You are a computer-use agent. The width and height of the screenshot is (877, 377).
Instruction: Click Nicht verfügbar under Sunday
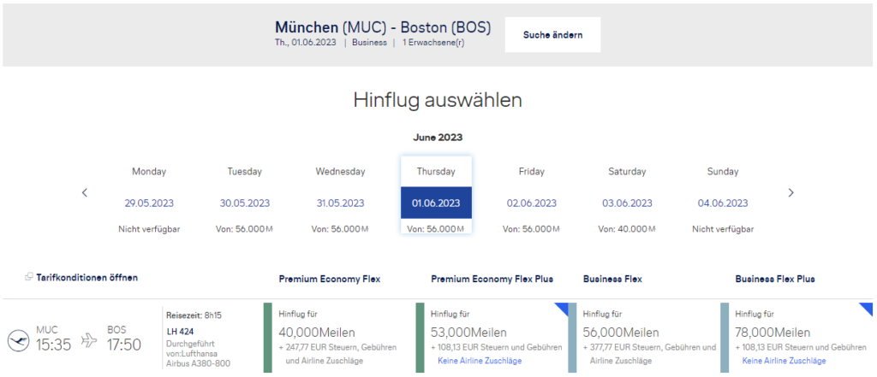point(723,229)
